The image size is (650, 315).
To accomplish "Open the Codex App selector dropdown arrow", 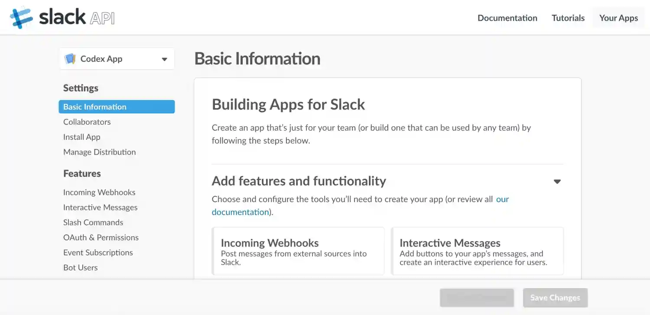I will pos(164,59).
